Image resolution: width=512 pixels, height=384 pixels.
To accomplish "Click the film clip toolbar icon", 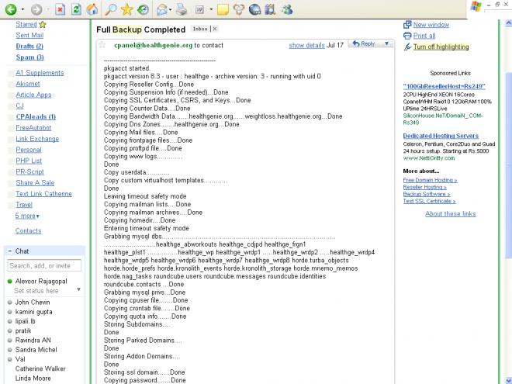I will pyautogui.click(x=271, y=9).
